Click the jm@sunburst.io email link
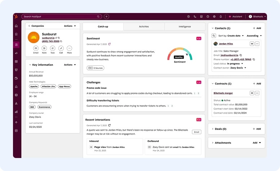This screenshot has height=171, width=280. pos(229,55)
